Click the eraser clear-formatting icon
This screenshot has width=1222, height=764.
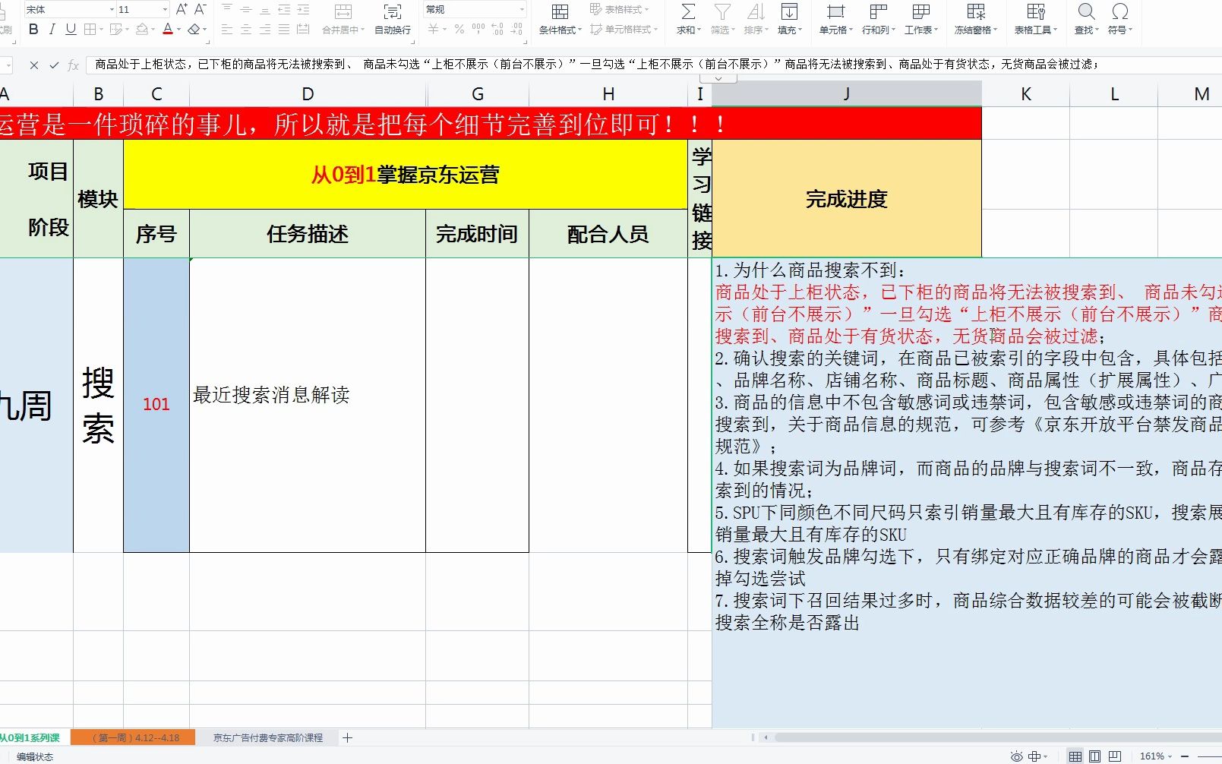194,29
